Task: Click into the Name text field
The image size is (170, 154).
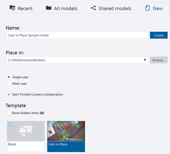Action: tap(77, 35)
